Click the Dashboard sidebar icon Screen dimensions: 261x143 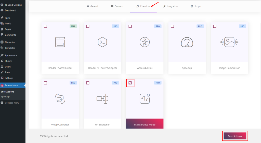2,10
